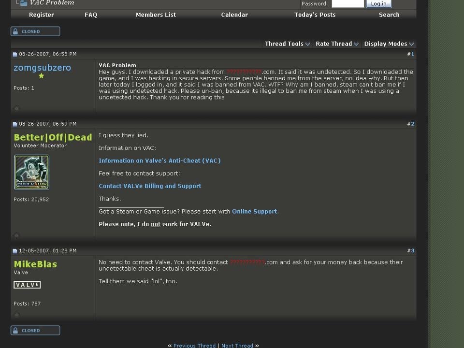Click the post icon beside 12-05-2007, 01:28 PM
The width and height of the screenshot is (464, 348).
(x=15, y=251)
